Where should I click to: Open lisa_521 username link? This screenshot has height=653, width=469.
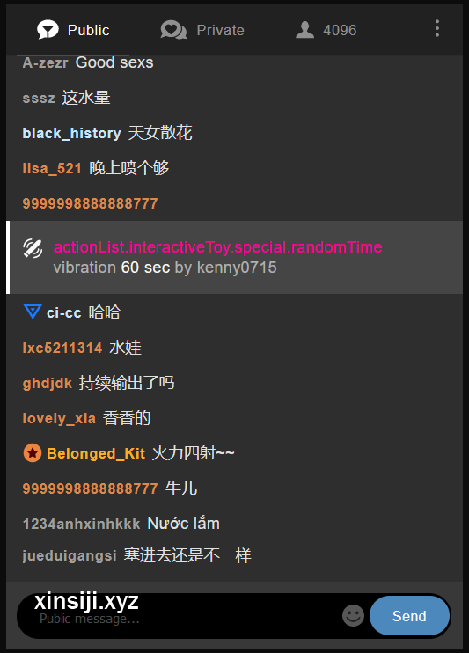tap(52, 168)
